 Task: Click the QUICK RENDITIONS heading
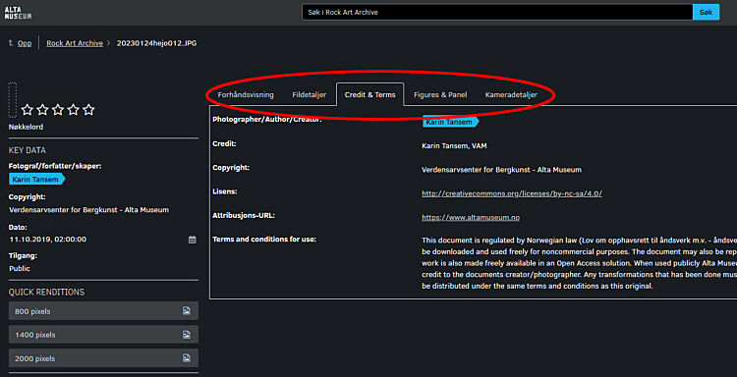46,292
